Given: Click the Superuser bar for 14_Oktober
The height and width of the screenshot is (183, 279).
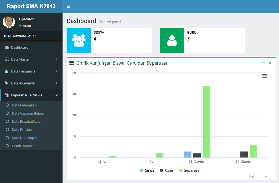Looking at the screenshot, I should point(253,151).
